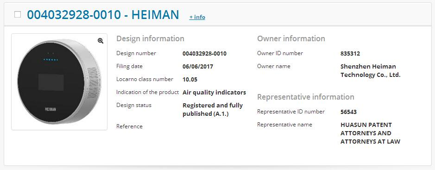Open the 004032928-0010 - HEIMAN title link

[x=103, y=15]
